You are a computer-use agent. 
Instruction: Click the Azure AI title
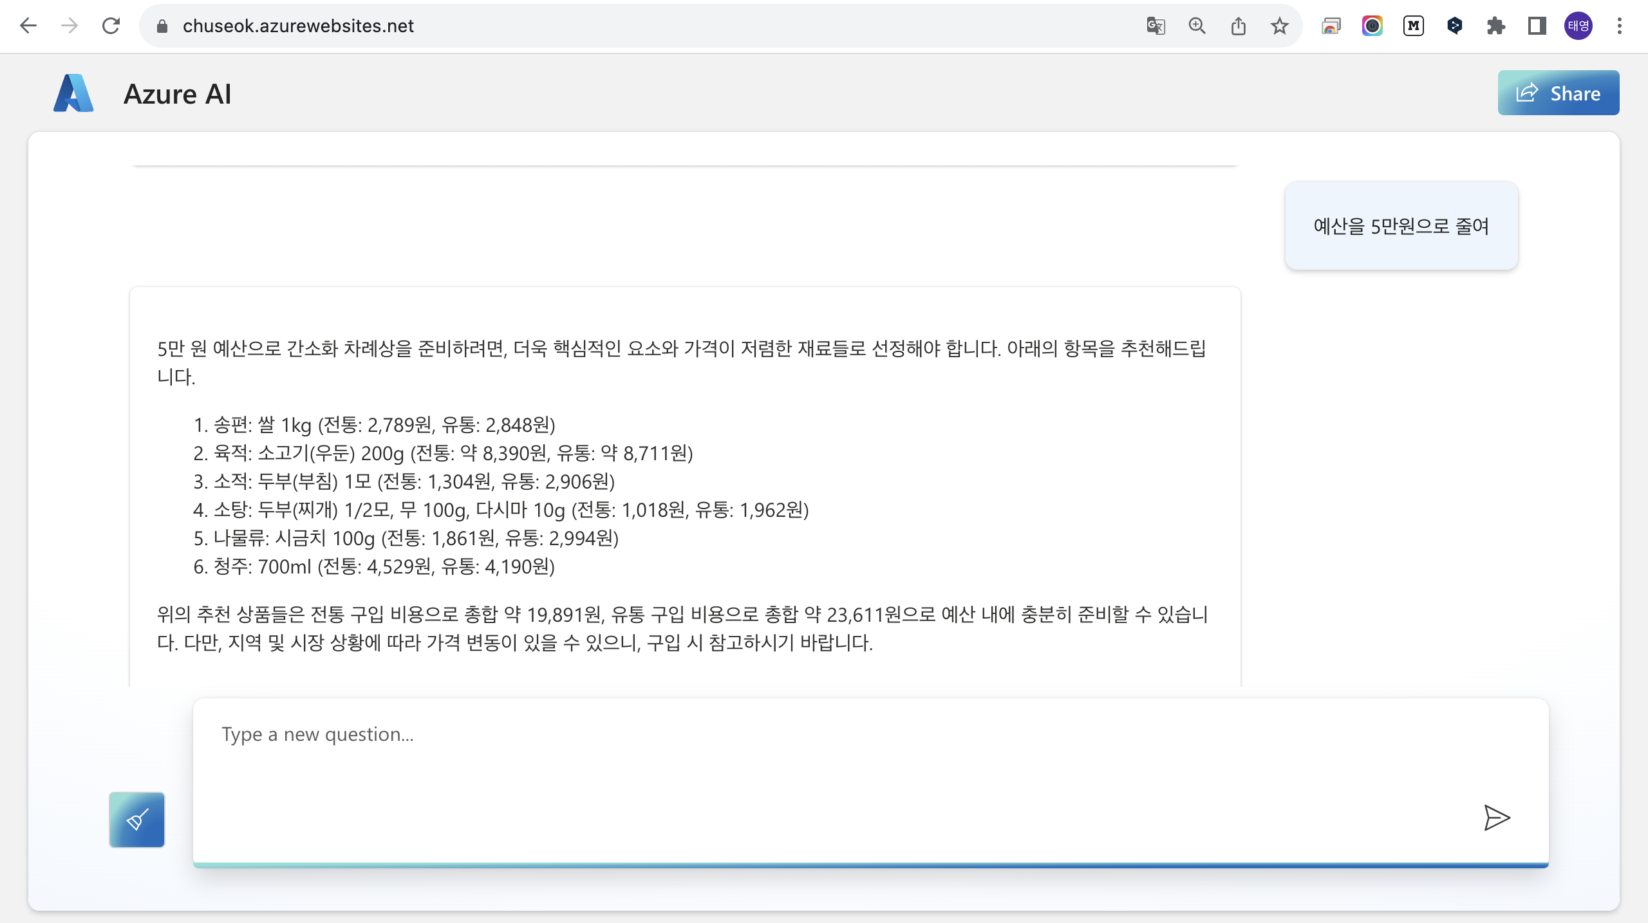coord(177,94)
